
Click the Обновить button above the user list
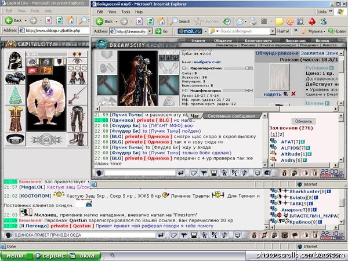(303, 121)
